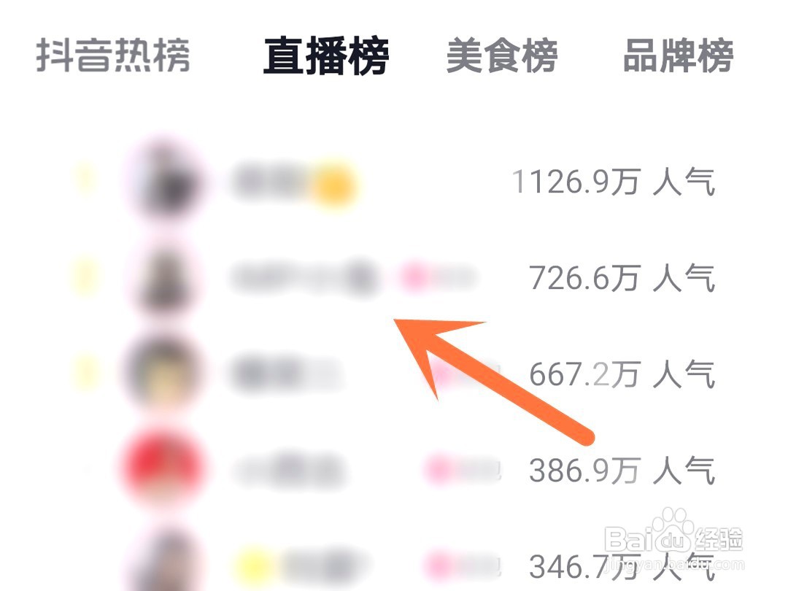Switch to the 抖音热榜 tab

coord(113,55)
